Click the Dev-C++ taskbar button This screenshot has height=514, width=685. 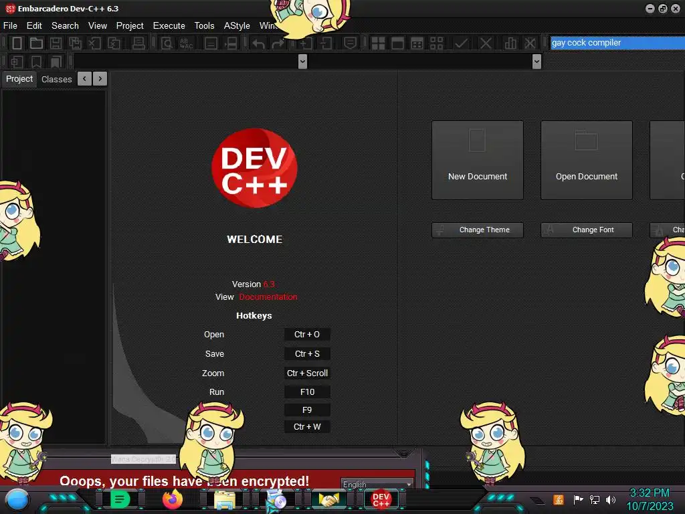[381, 499]
